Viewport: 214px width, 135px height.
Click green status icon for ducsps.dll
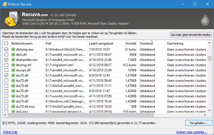[13, 70]
